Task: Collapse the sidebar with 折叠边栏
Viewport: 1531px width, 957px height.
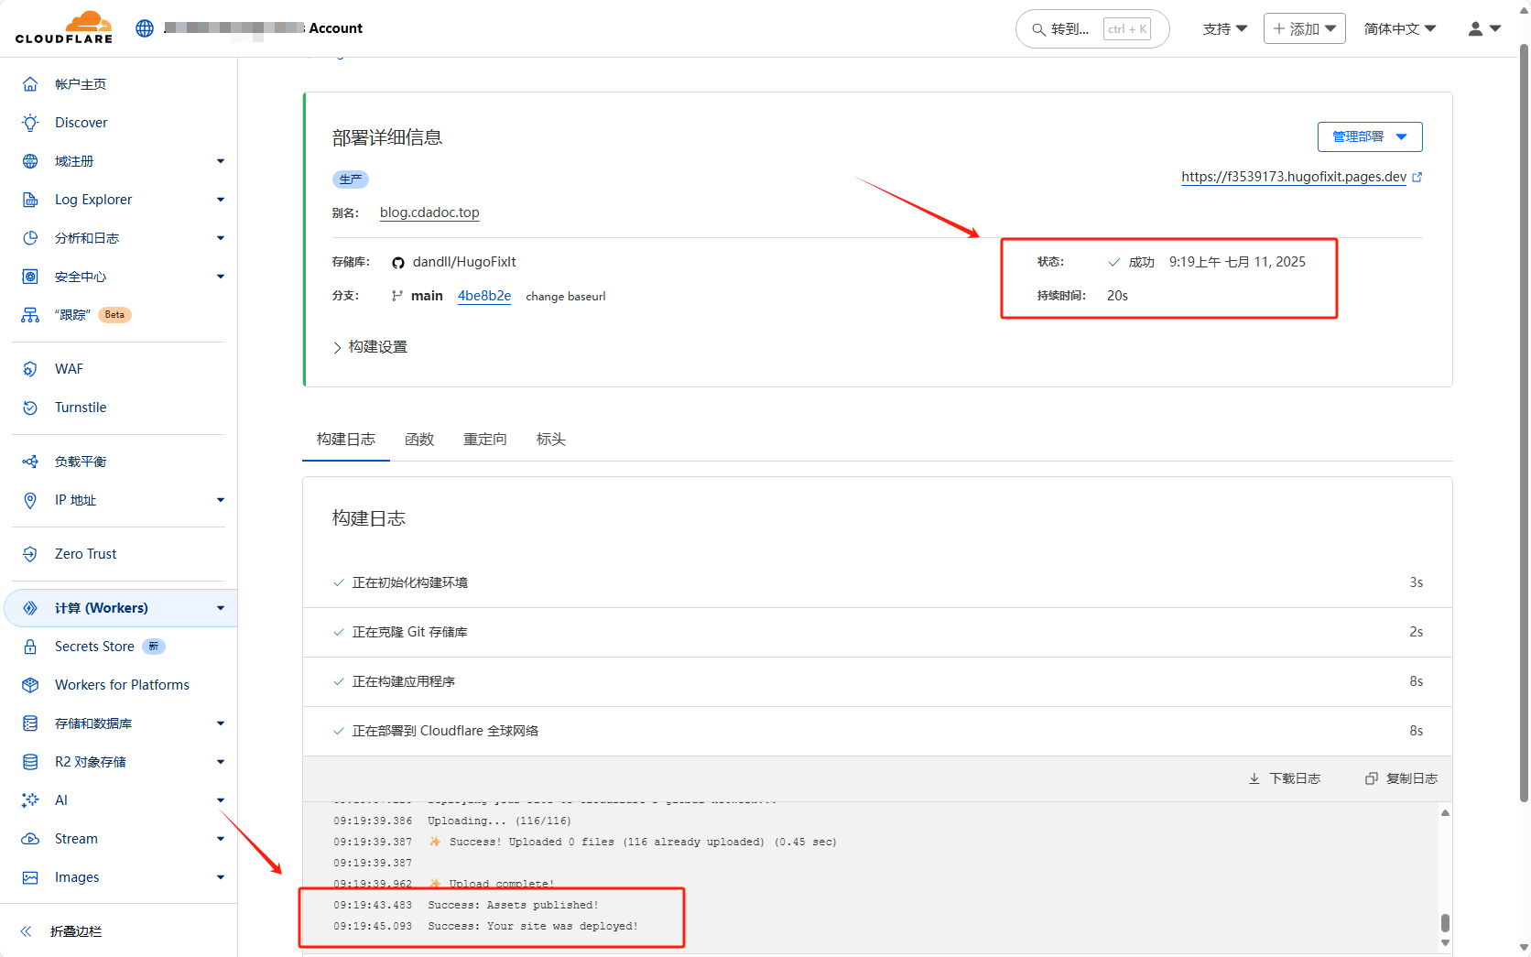Action: (75, 931)
